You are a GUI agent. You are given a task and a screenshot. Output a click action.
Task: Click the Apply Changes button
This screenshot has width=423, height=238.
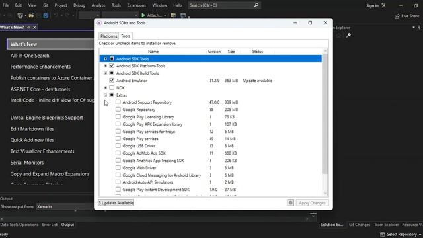pos(312,203)
